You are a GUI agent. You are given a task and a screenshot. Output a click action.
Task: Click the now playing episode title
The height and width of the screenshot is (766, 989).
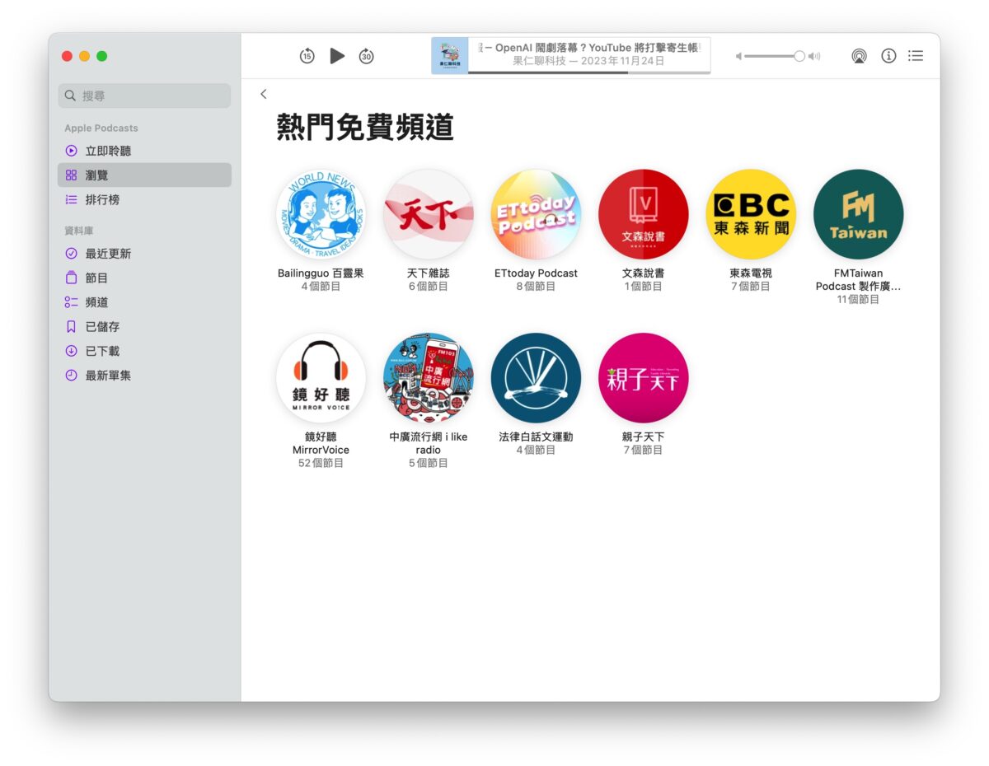click(589, 48)
